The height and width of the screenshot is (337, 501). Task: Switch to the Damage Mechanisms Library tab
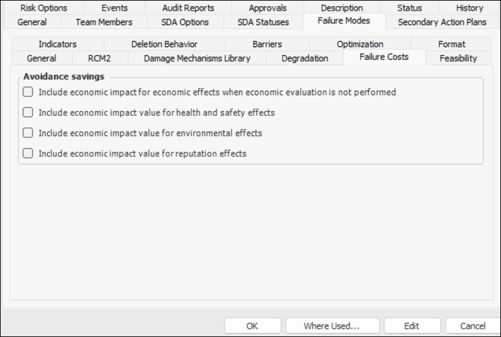point(197,59)
